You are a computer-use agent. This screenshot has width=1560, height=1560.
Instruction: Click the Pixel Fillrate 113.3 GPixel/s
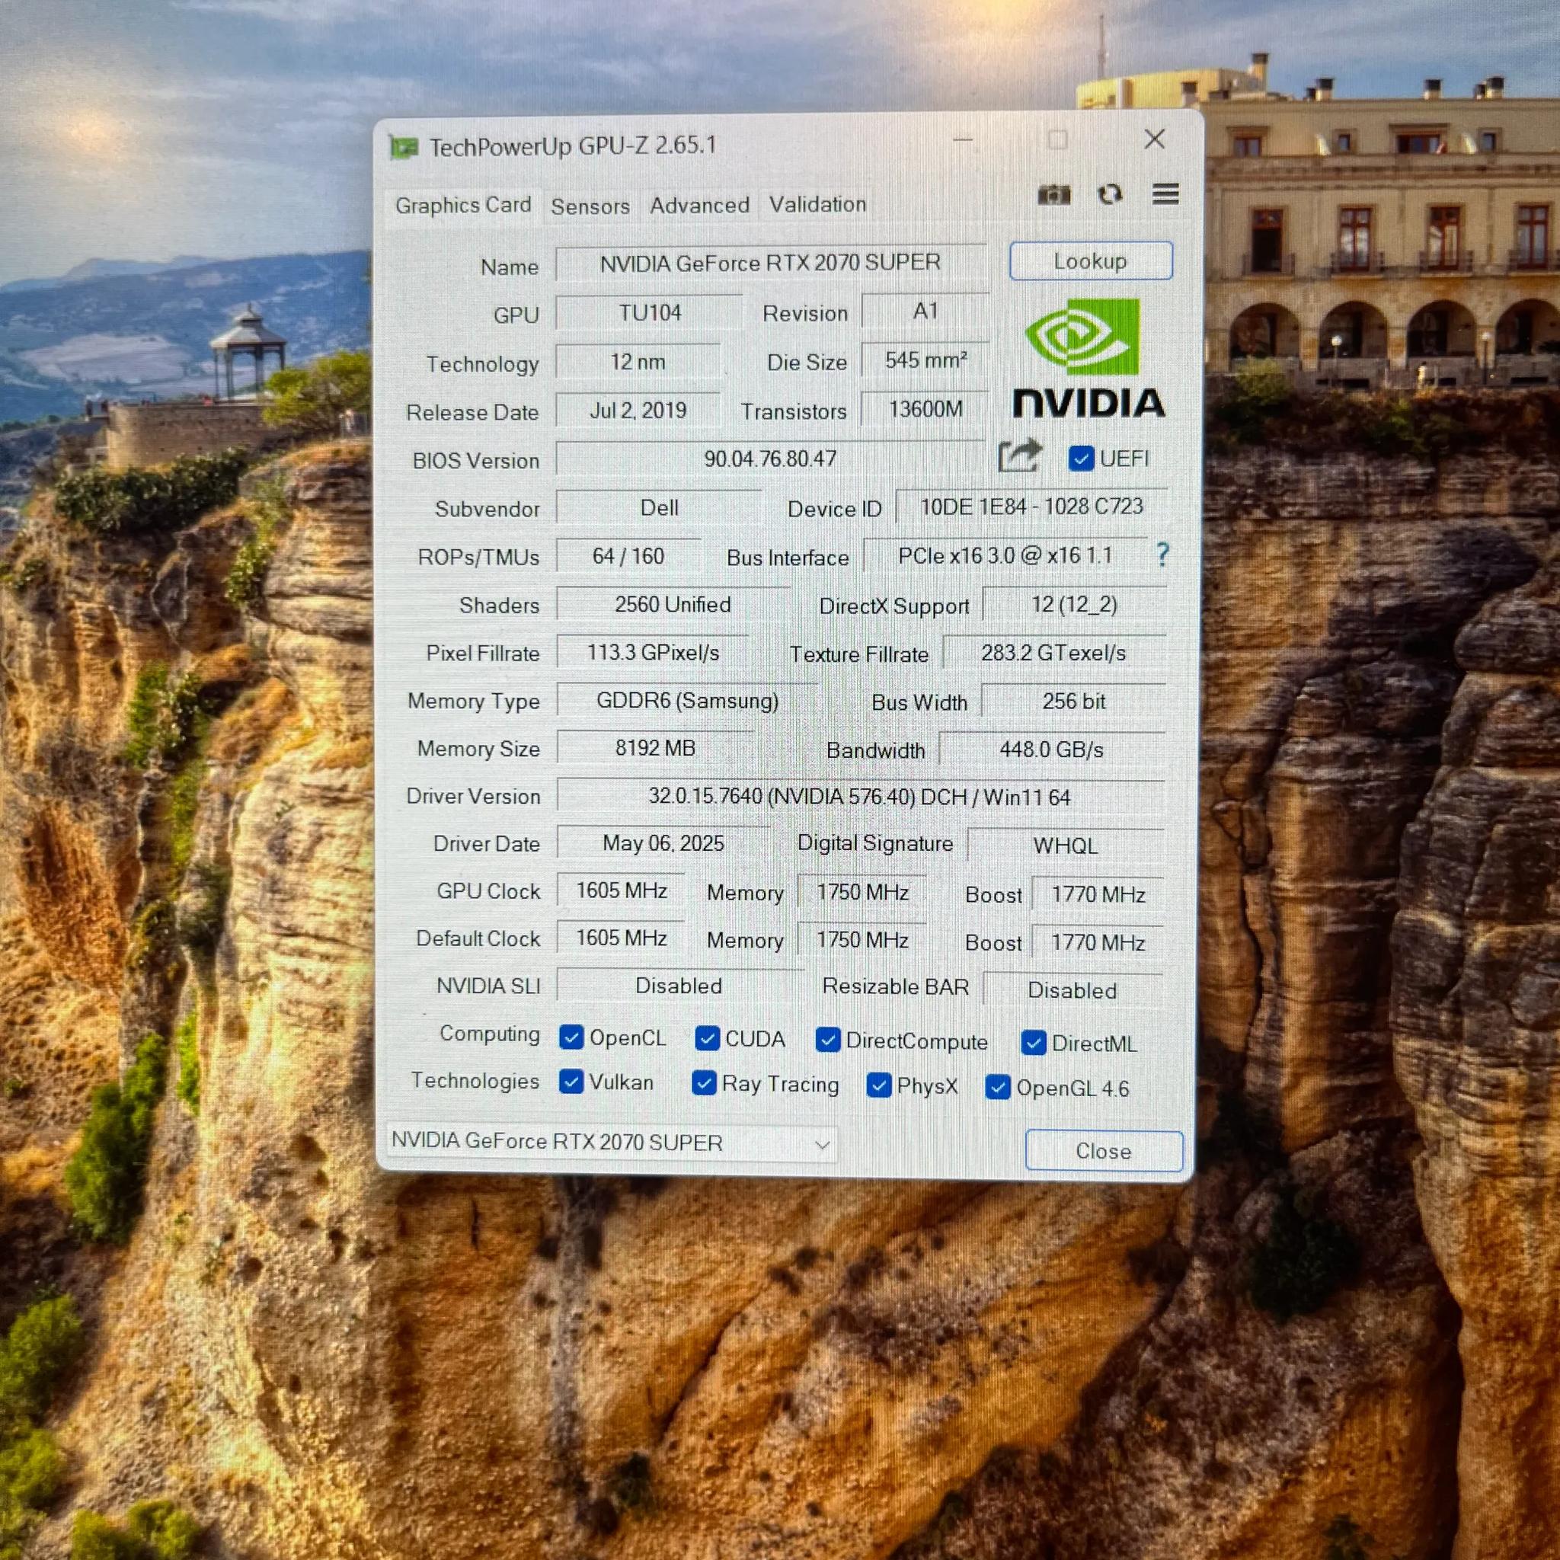(x=653, y=651)
